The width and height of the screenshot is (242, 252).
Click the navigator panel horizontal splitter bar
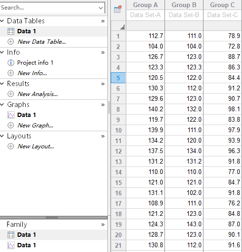click(54, 218)
